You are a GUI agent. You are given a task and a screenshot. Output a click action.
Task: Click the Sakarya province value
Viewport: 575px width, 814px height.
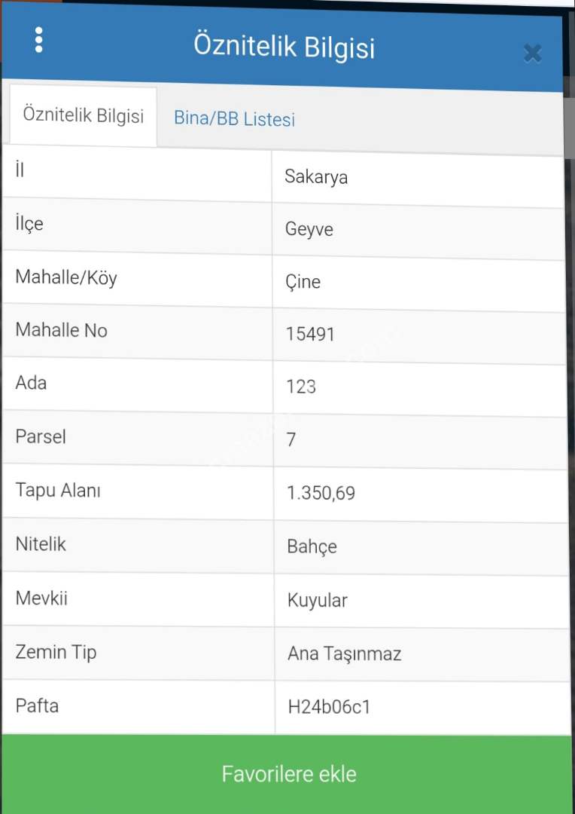pos(316,177)
